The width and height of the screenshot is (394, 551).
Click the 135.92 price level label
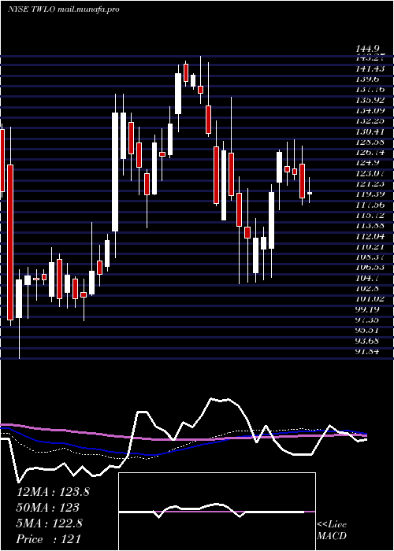pos(370,100)
